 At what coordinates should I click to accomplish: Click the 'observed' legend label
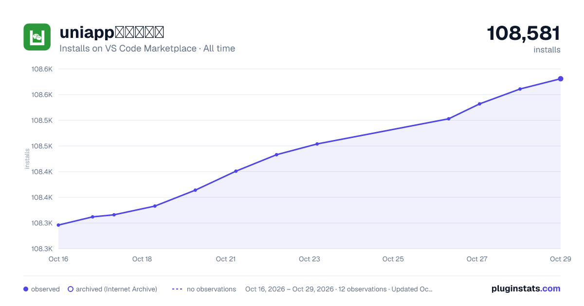tap(45, 289)
